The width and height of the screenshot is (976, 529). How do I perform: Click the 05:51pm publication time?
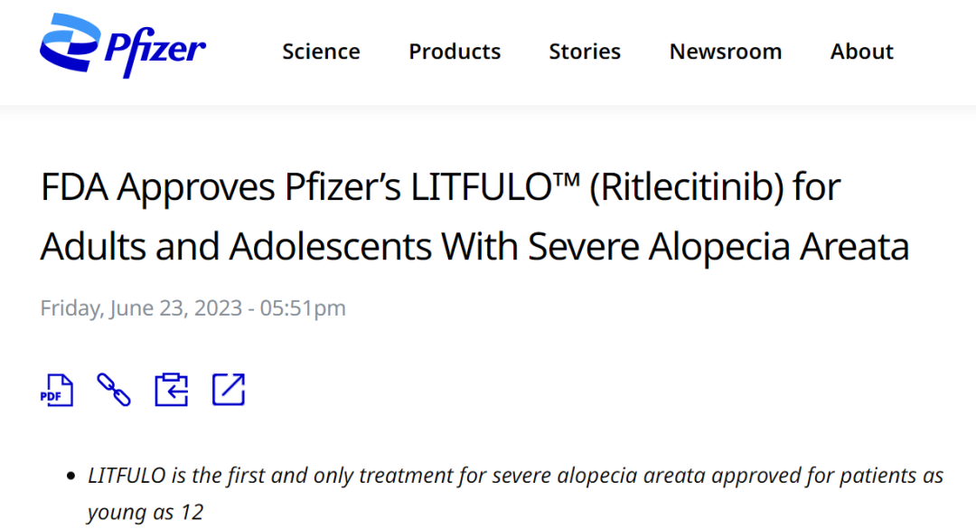[303, 308]
